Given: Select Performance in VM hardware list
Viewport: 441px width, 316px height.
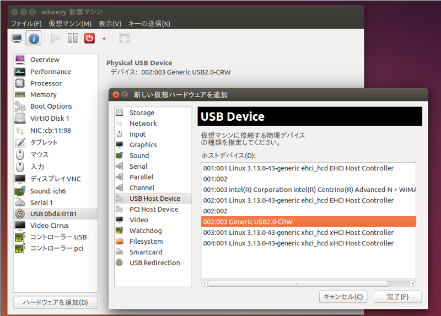Looking at the screenshot, I should point(56,72).
